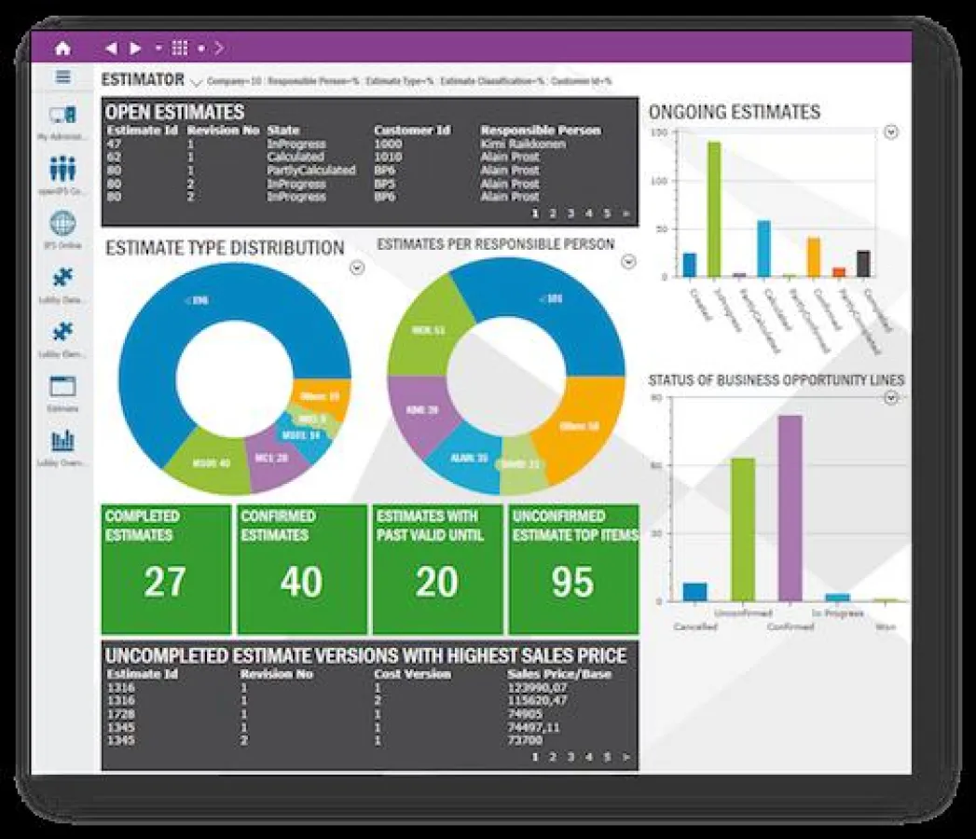This screenshot has height=839, width=976.
Task: Click the purple Confirmed bar in opportunity chart
Action: pos(790,508)
